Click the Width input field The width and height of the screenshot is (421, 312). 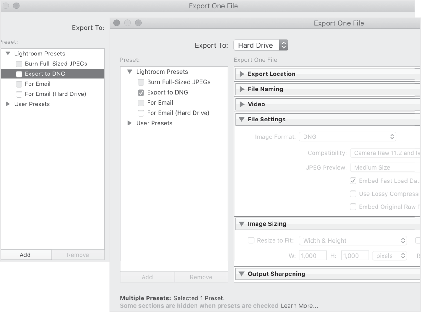pyautogui.click(x=313, y=256)
